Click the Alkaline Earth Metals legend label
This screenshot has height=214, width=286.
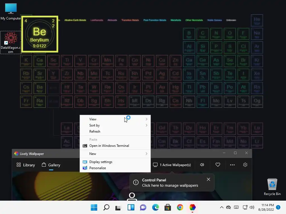pos(75,20)
